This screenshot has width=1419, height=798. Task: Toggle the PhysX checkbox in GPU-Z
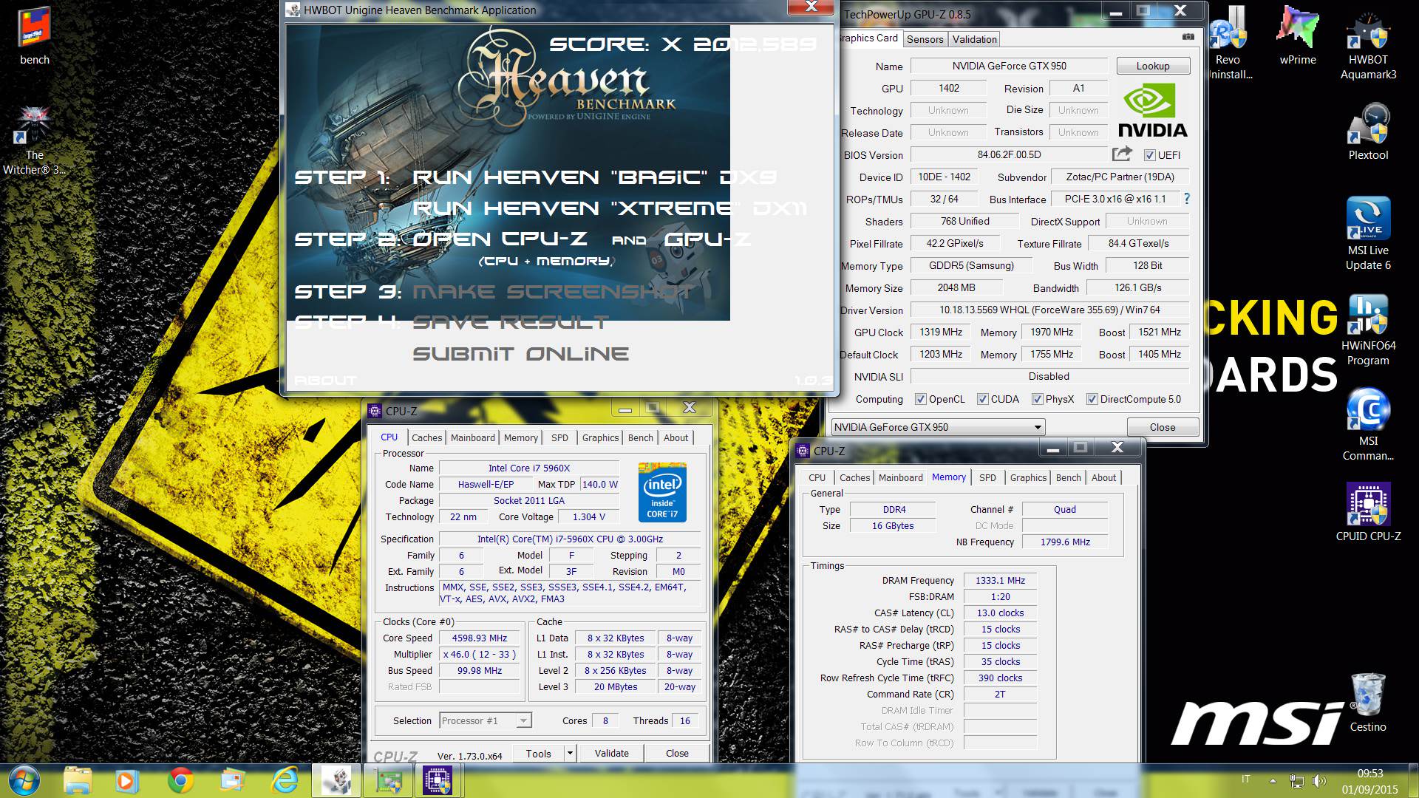[x=1037, y=399]
